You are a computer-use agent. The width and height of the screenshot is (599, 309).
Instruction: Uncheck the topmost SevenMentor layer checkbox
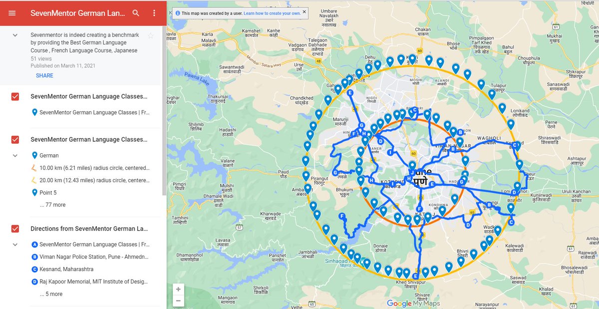(15, 96)
